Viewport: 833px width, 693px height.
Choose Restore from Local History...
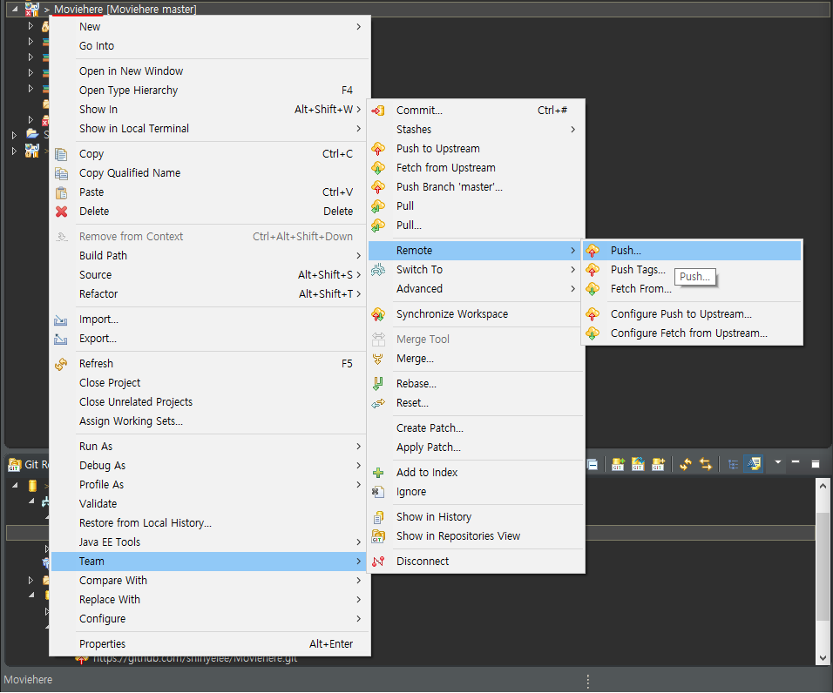click(x=209, y=523)
